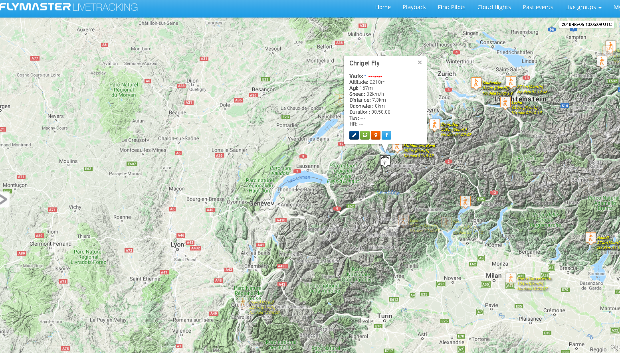Open the Playback menu item
Viewport: 620px width, 353px height.
[414, 7]
